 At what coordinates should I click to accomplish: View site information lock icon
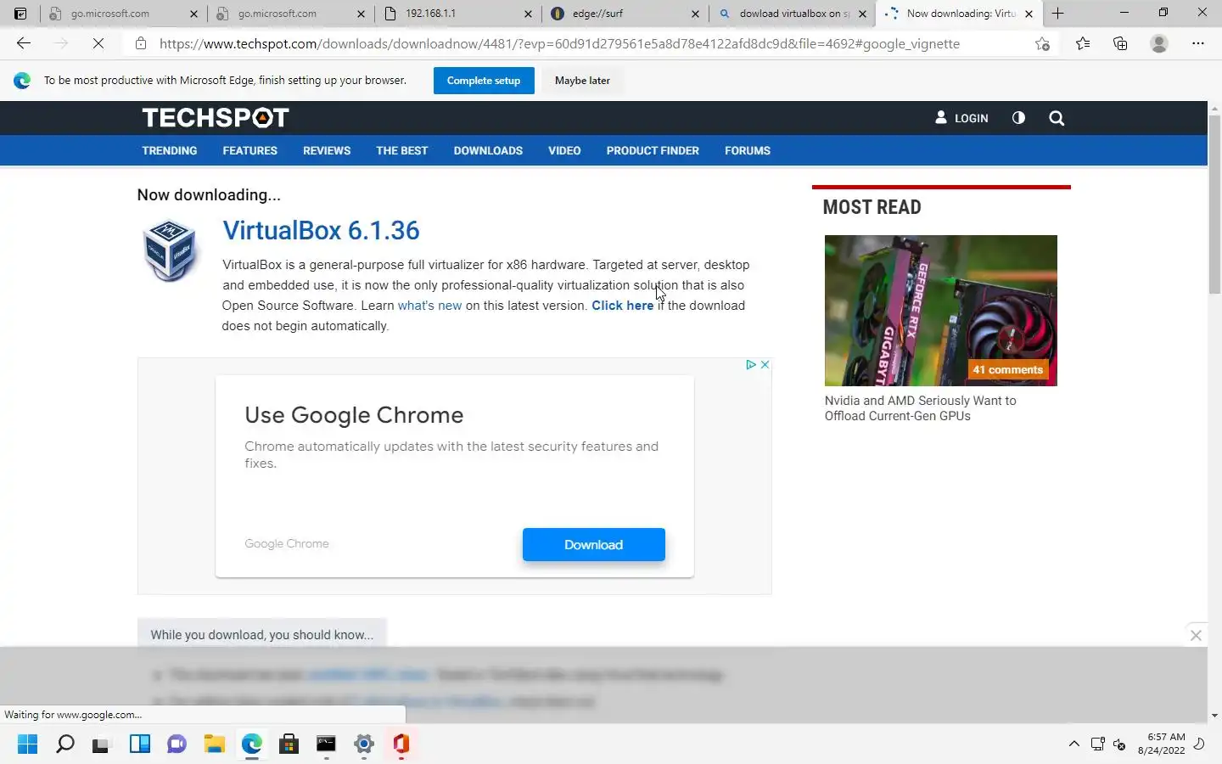(x=141, y=43)
